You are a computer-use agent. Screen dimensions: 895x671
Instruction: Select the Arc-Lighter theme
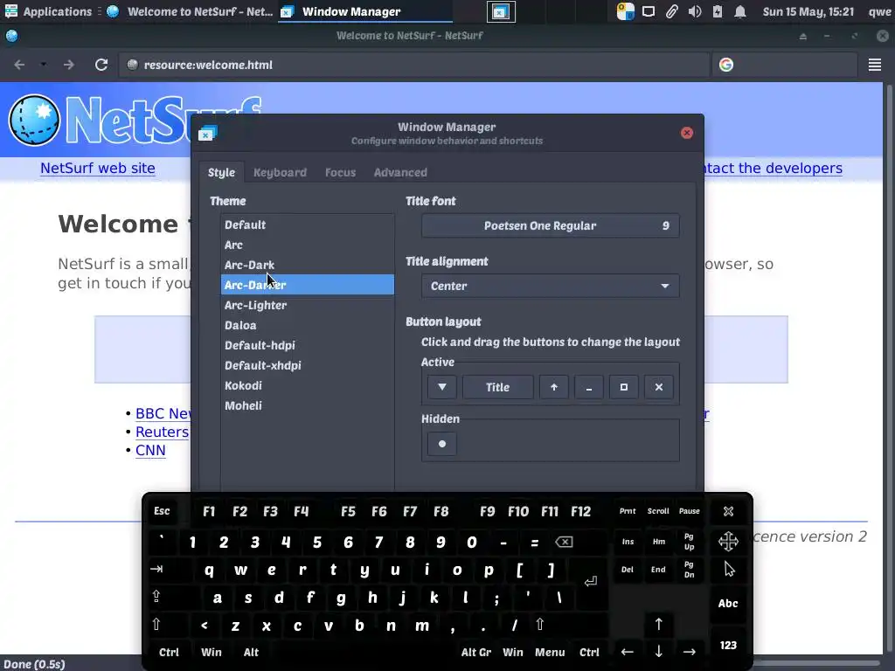307,305
